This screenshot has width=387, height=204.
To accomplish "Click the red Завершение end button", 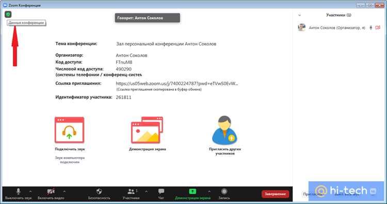I will coord(275,194).
